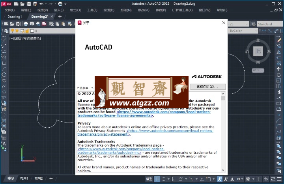Screen dimensions: 284x184
Task: Click the Cut icon in standard toolbar
Action: click(51, 24)
